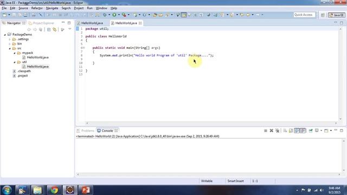Clear Console icon in Console toolbar
This screenshot has height=195, width=347.
point(285,131)
